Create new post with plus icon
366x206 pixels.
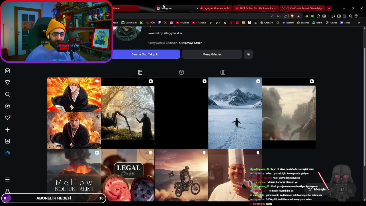(7, 130)
